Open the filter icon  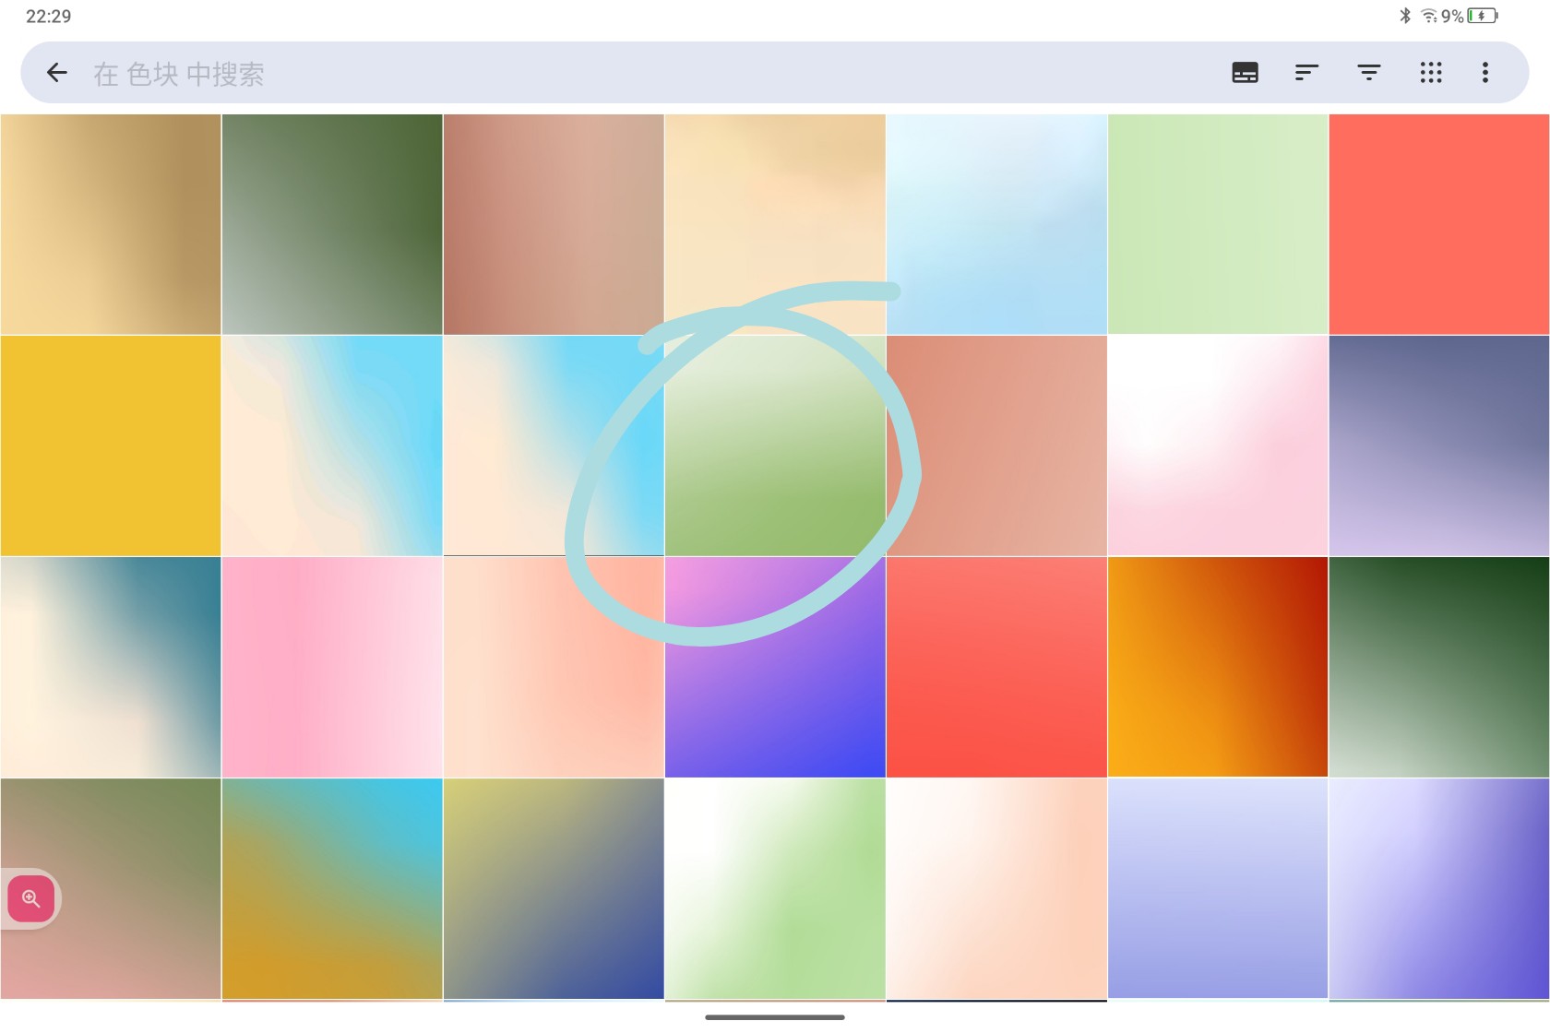point(1368,73)
